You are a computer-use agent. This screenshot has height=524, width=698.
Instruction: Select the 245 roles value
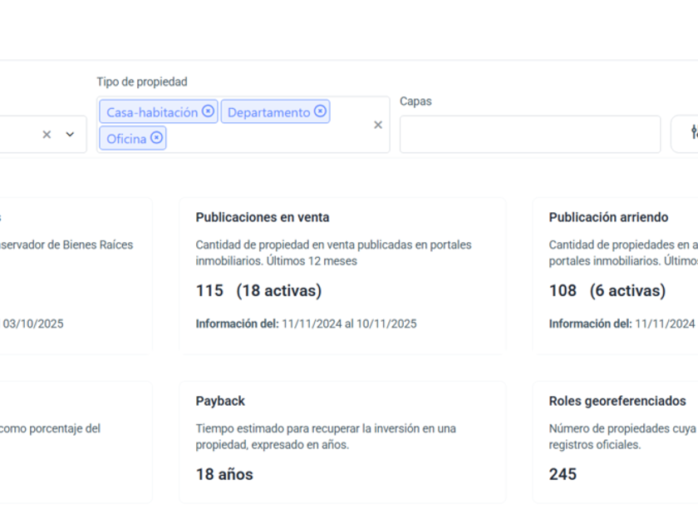[563, 474]
